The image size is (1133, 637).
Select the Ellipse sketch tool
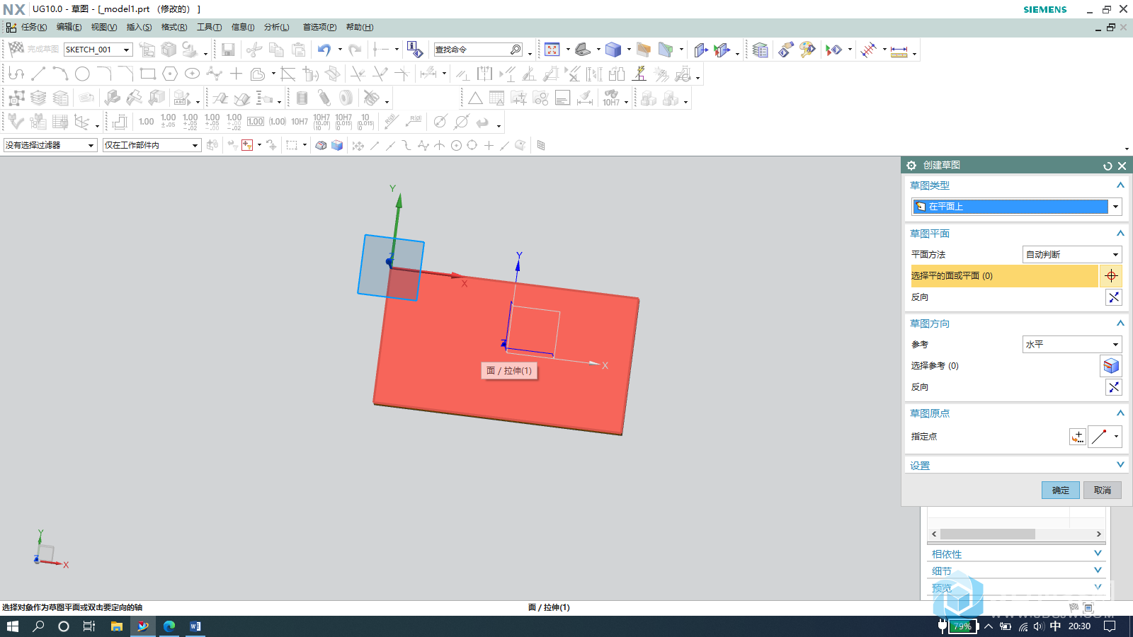[192, 74]
